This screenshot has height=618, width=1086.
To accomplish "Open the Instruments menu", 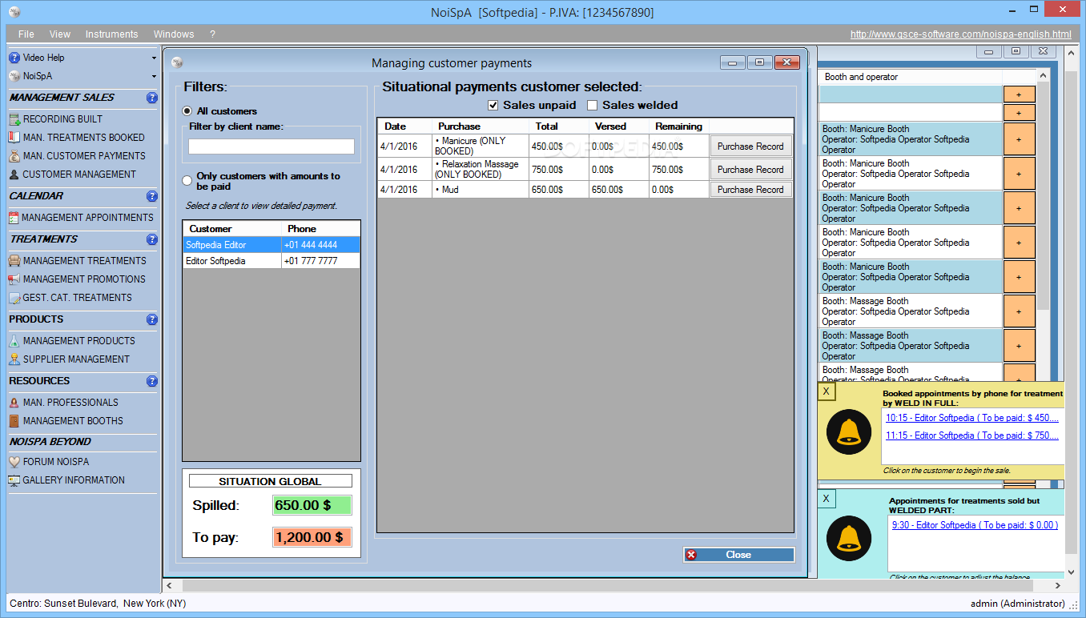I will [x=112, y=34].
